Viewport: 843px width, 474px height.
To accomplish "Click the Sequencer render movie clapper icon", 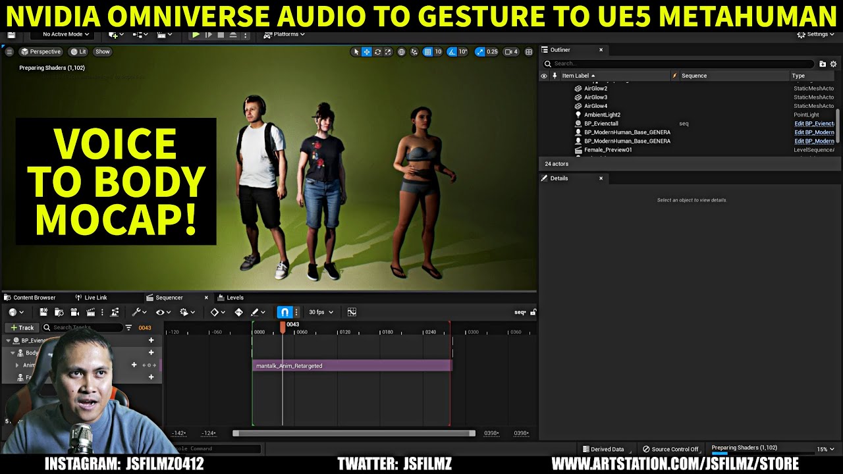I will [91, 312].
